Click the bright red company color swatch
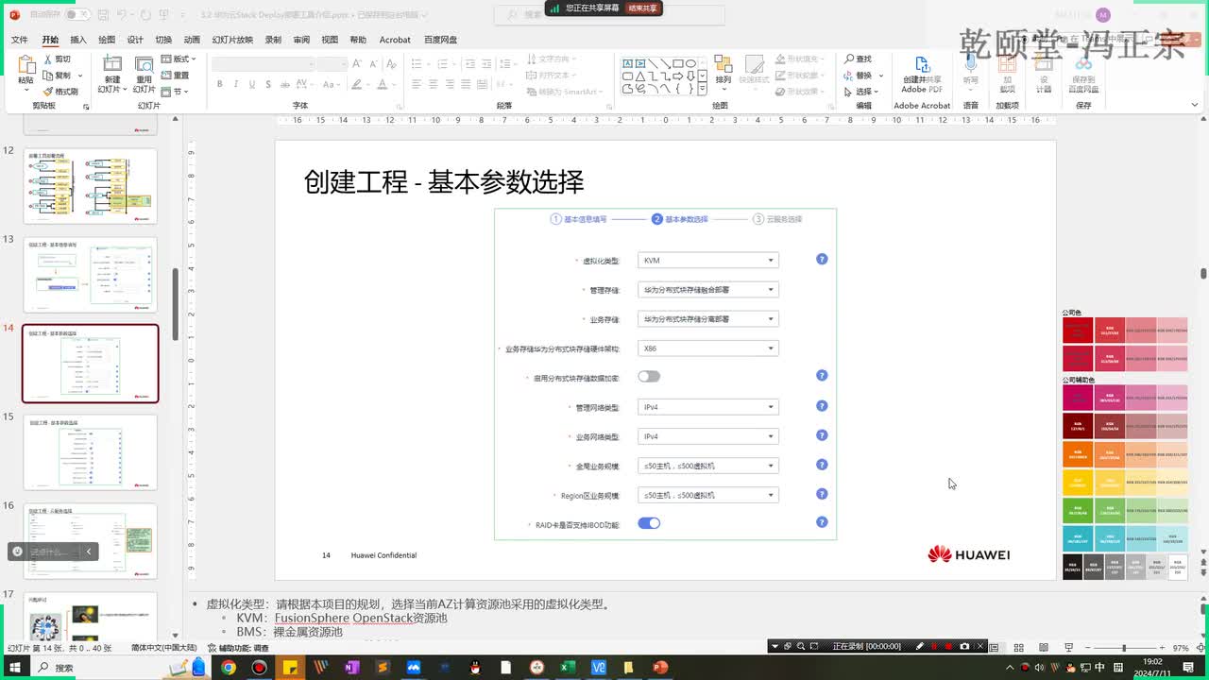Screen dimensions: 1209x680 (1078, 330)
